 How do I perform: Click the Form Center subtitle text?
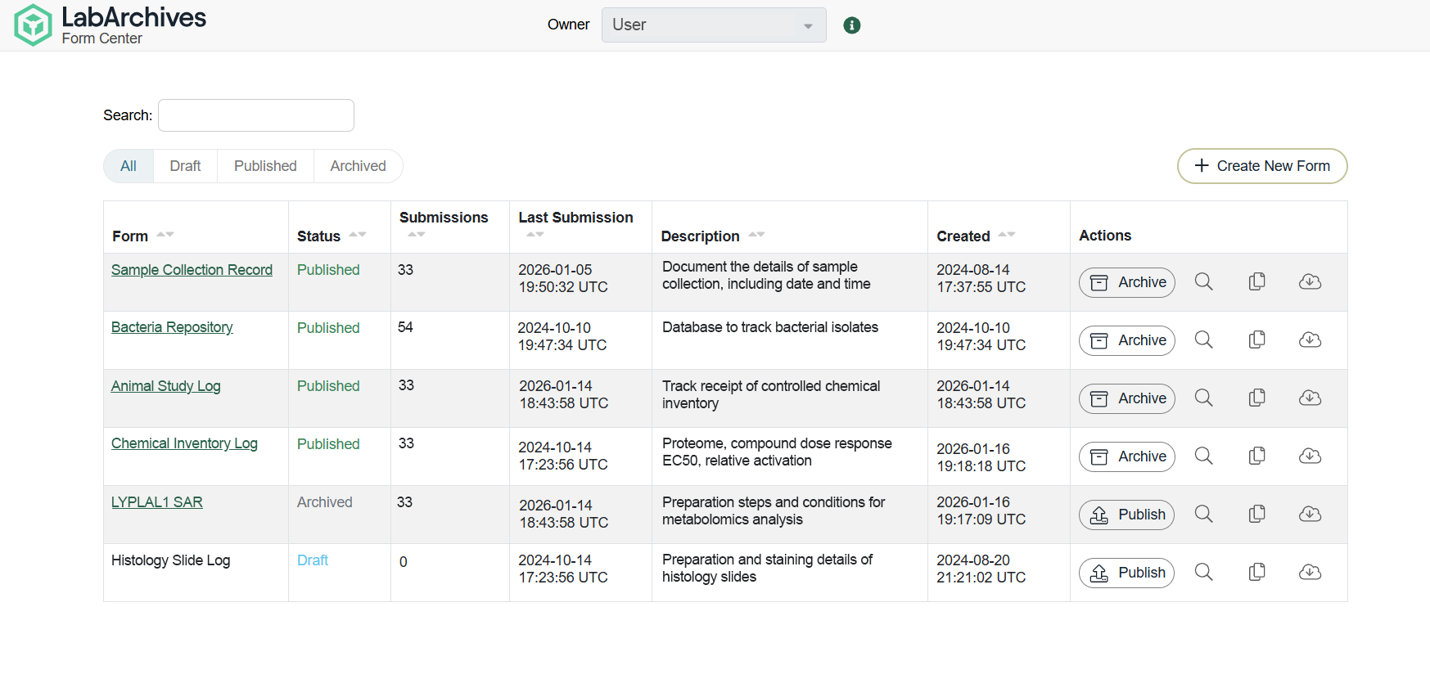point(102,38)
